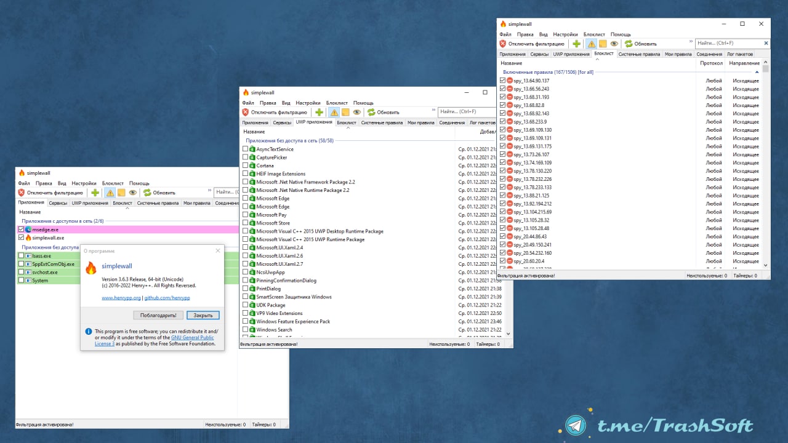Click green store icon beside Microsoft Pay
Viewport: 788px width, 443px height.
tap(252, 215)
